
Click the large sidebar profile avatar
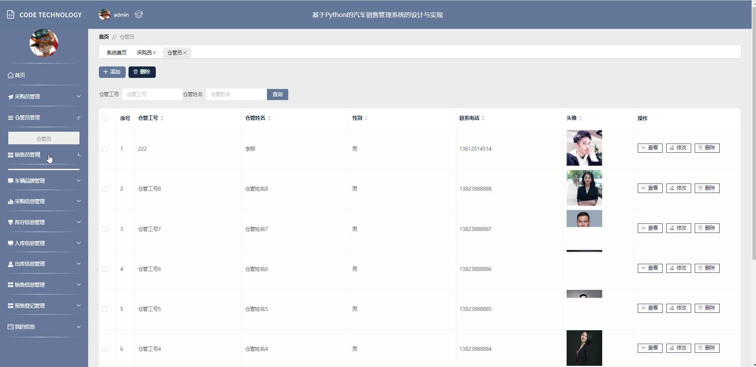click(44, 43)
